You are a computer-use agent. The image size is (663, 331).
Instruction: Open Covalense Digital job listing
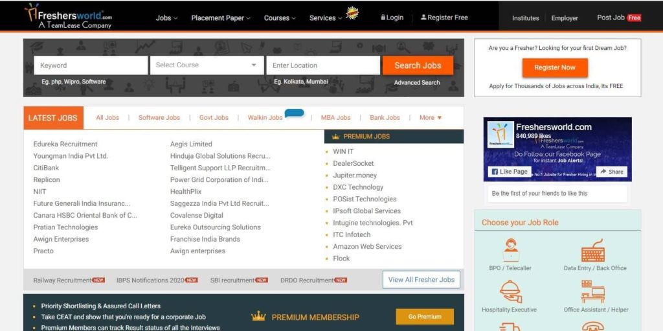[x=197, y=215]
